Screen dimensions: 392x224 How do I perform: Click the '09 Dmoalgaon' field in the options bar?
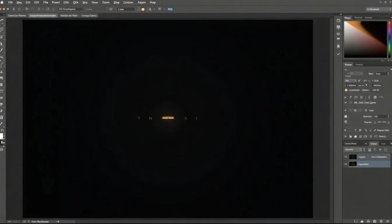tap(70, 9)
